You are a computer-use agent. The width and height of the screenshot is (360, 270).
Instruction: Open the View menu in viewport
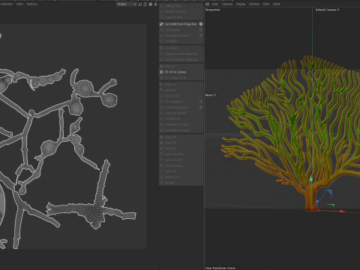[x=214, y=4]
